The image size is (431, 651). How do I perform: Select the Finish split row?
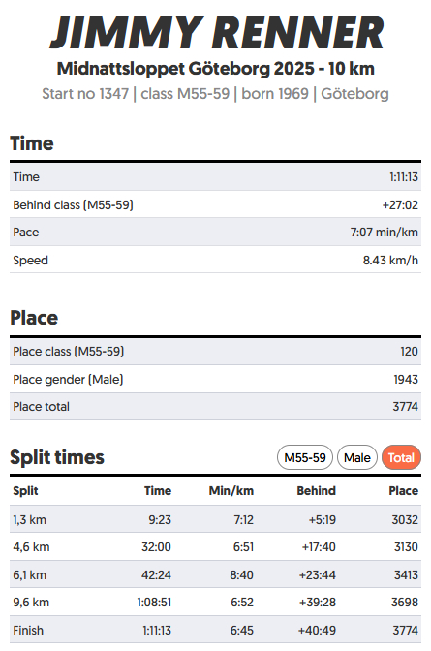[x=215, y=630]
